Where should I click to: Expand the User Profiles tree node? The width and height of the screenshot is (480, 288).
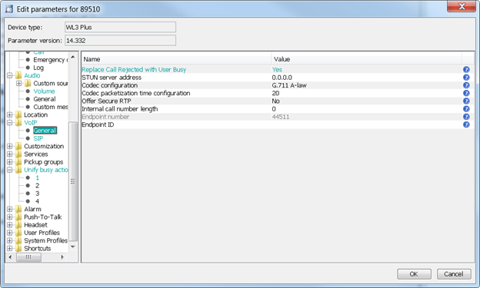point(10,233)
